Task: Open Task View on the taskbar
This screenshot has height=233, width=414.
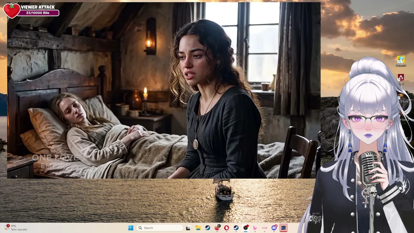Action: click(x=188, y=228)
